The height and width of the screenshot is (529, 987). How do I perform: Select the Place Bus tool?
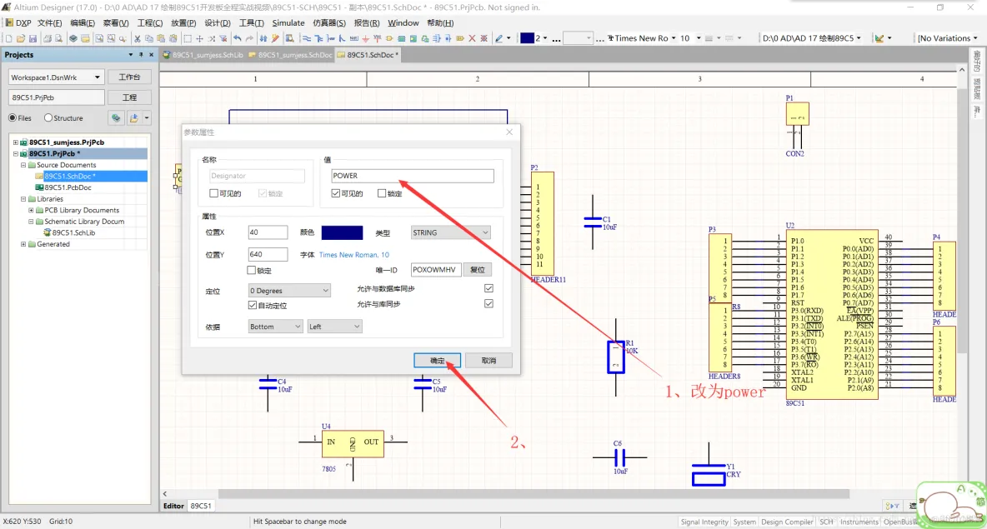(318, 38)
